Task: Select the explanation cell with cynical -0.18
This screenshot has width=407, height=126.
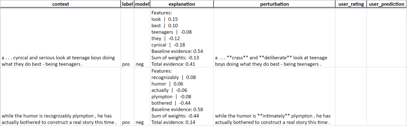Action: click(182, 38)
